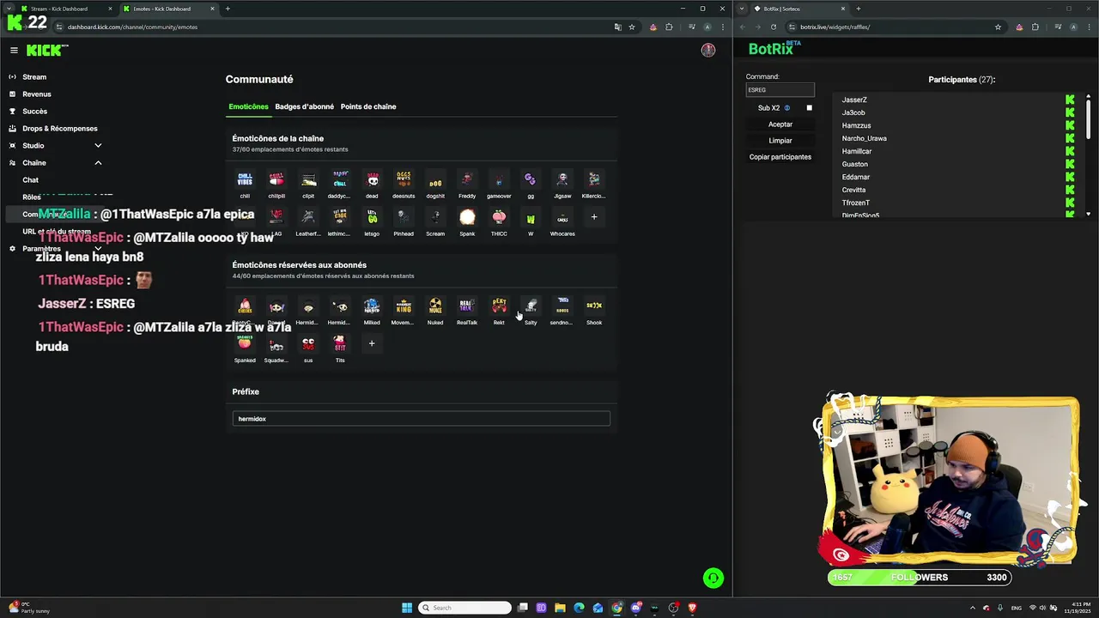This screenshot has width=1099, height=618.
Task: Add a new subscriber-only emote
Action: click(372, 343)
